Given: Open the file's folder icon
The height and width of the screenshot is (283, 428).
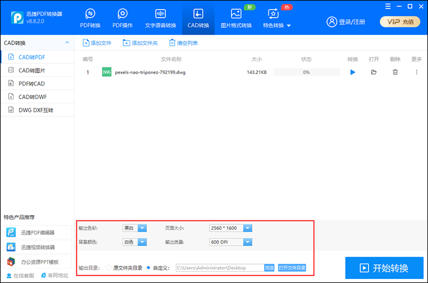Looking at the screenshot, I should click(x=374, y=72).
